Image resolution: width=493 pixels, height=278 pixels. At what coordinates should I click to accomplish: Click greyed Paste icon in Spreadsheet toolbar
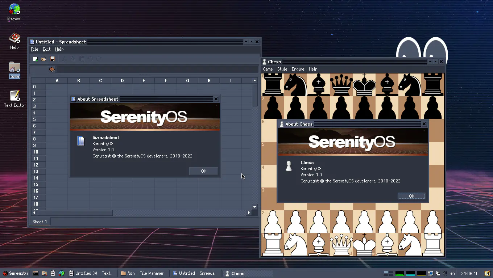click(82, 59)
